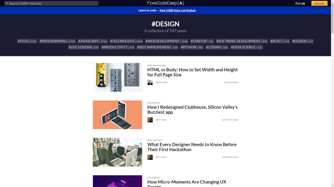The width and height of the screenshot is (334, 187).
Task: Click Dave Gray's author avatar
Action: pos(150,83)
